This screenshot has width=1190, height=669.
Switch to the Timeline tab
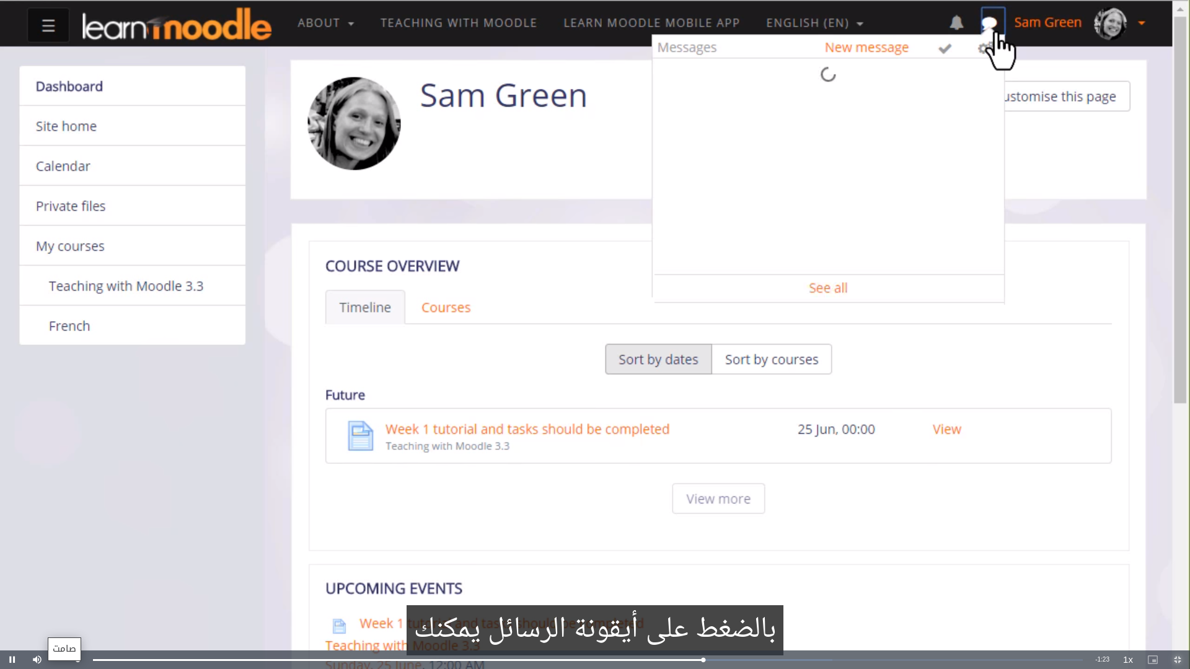click(365, 307)
